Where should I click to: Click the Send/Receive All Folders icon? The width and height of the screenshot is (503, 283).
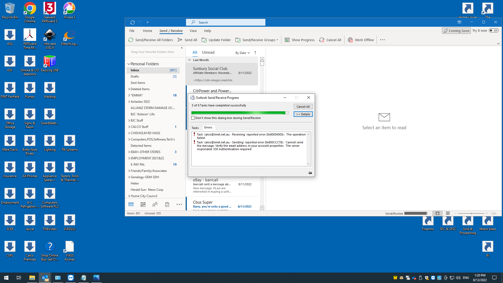click(x=130, y=40)
